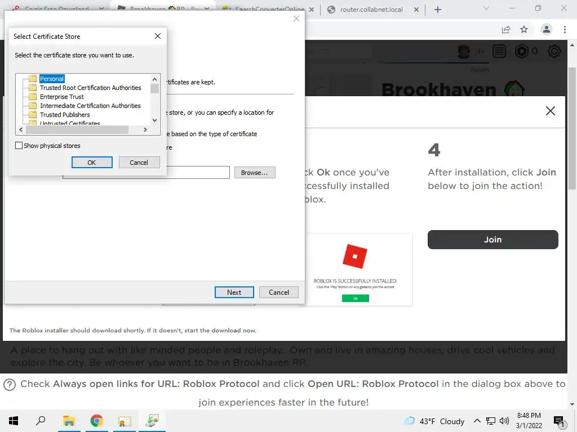Click Join button on Roblox page
The width and height of the screenshot is (577, 432).
[492, 240]
